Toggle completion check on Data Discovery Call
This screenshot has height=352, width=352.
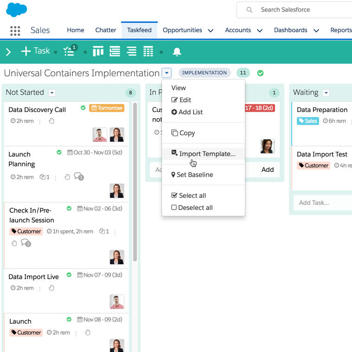(x=83, y=108)
